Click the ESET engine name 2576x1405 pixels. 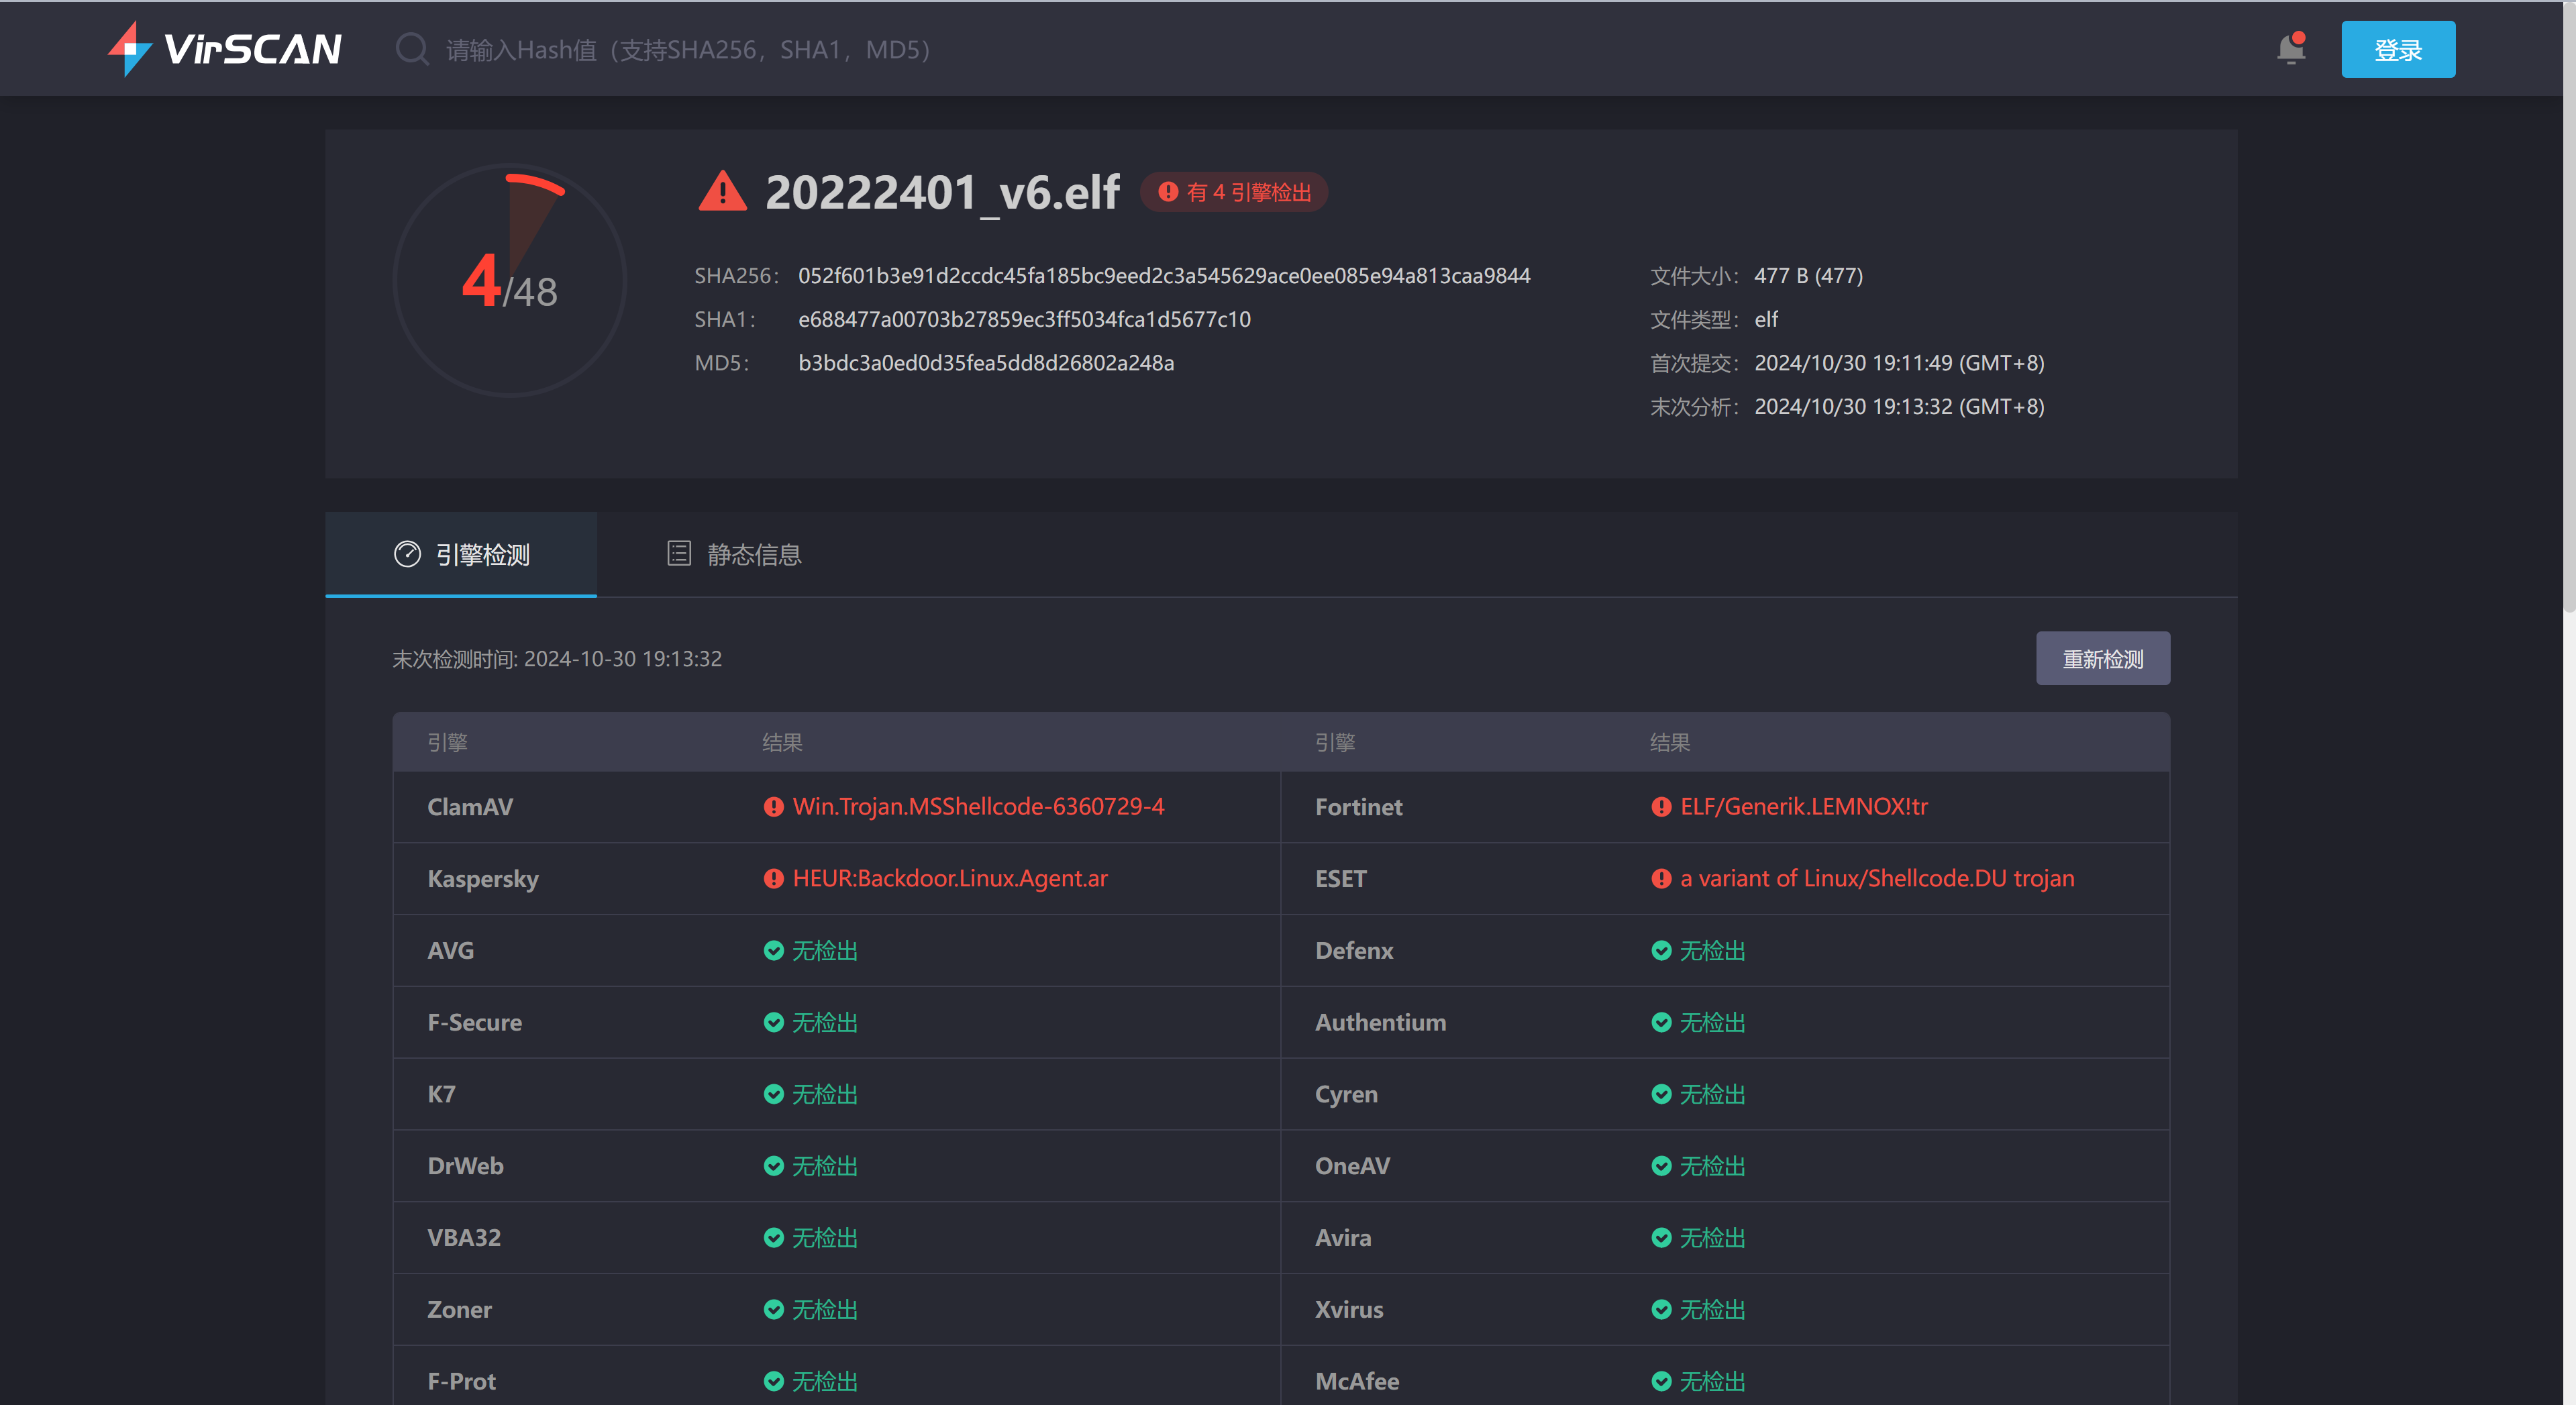point(1341,879)
